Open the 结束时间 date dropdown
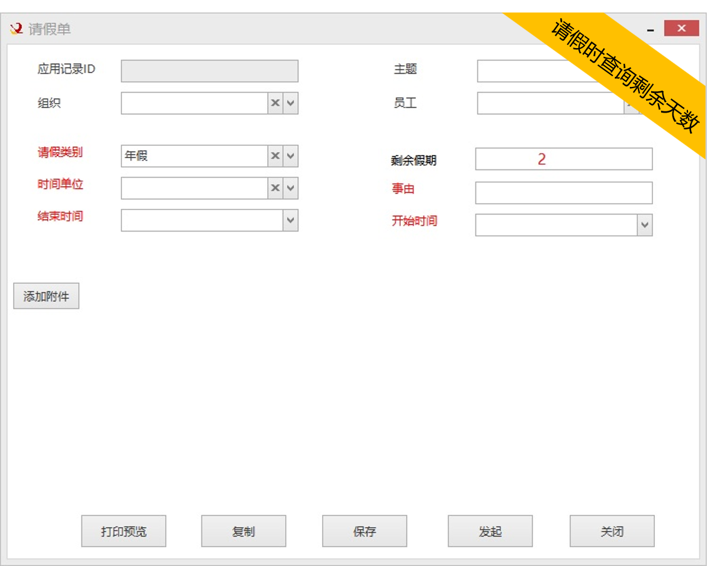The width and height of the screenshot is (718, 566). tap(290, 220)
